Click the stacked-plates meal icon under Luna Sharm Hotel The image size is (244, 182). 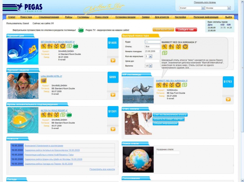[x=44, y=80]
